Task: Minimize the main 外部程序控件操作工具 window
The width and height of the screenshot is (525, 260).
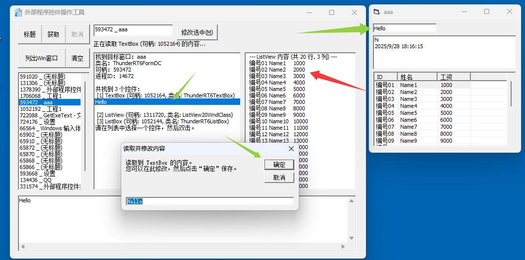Action: pyautogui.click(x=308, y=12)
